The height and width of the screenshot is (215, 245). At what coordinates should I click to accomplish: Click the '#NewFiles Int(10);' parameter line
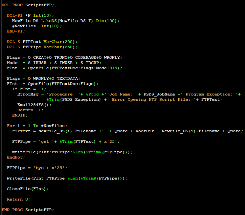tap(37, 26)
